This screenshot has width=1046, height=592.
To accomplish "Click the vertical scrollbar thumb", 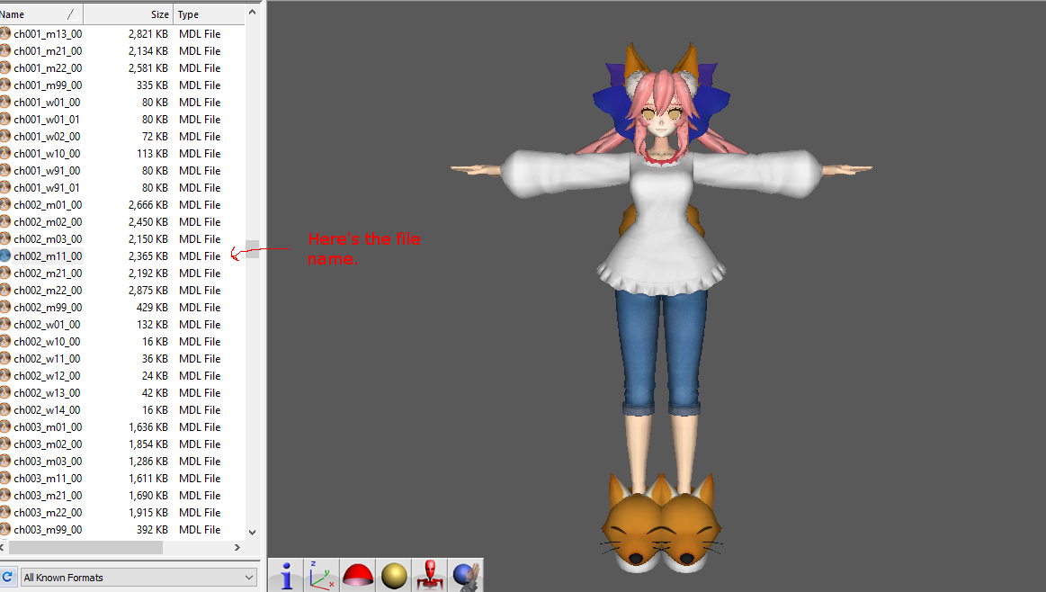I will pyautogui.click(x=252, y=249).
